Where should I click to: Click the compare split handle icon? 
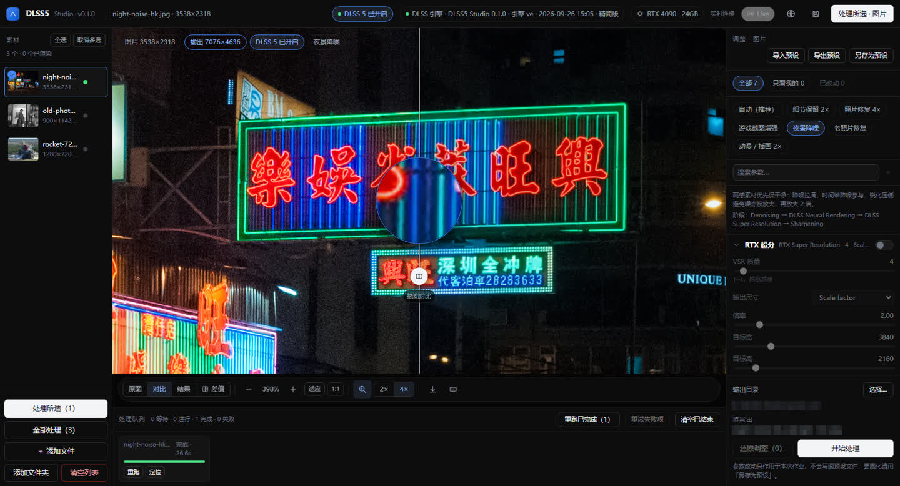click(x=419, y=275)
